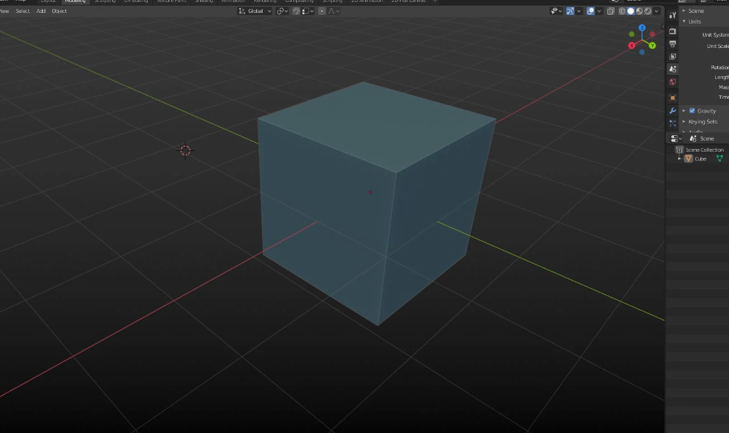Expand the Gravity panel arrow
Image resolution: width=729 pixels, height=433 pixels.
coord(684,110)
